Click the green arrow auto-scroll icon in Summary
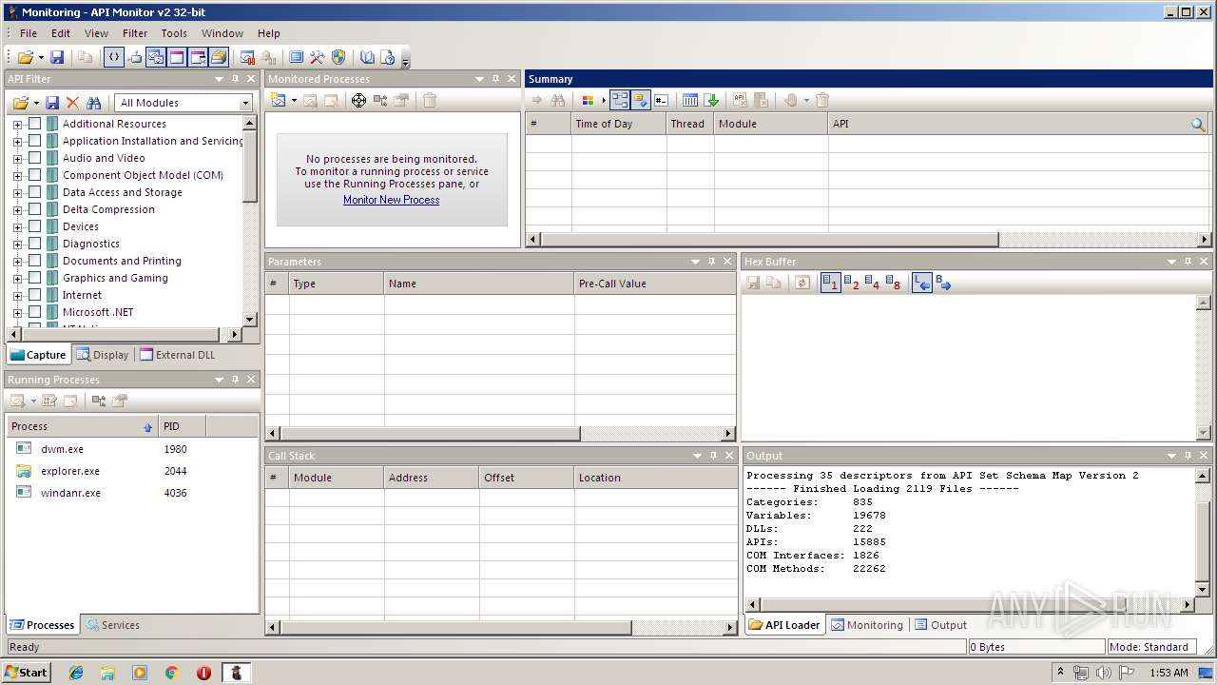This screenshot has height=685, width=1217. (x=712, y=100)
